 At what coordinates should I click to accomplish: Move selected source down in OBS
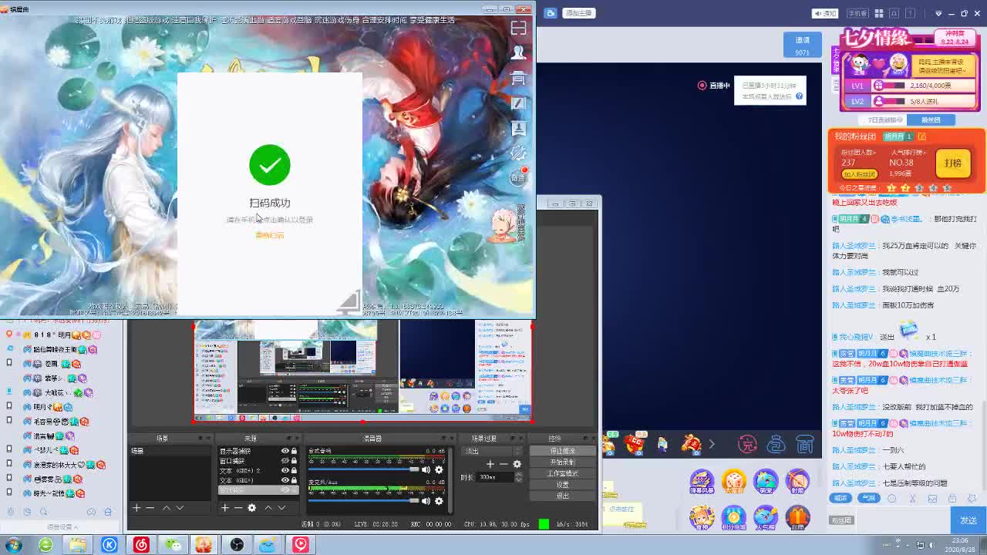[x=281, y=507]
